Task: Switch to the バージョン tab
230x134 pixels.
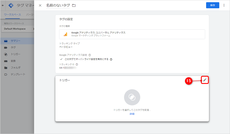Action: (30, 15)
